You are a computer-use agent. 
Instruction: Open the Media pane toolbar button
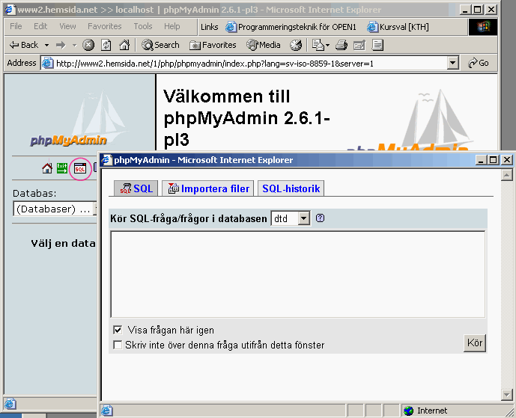pyautogui.click(x=264, y=45)
